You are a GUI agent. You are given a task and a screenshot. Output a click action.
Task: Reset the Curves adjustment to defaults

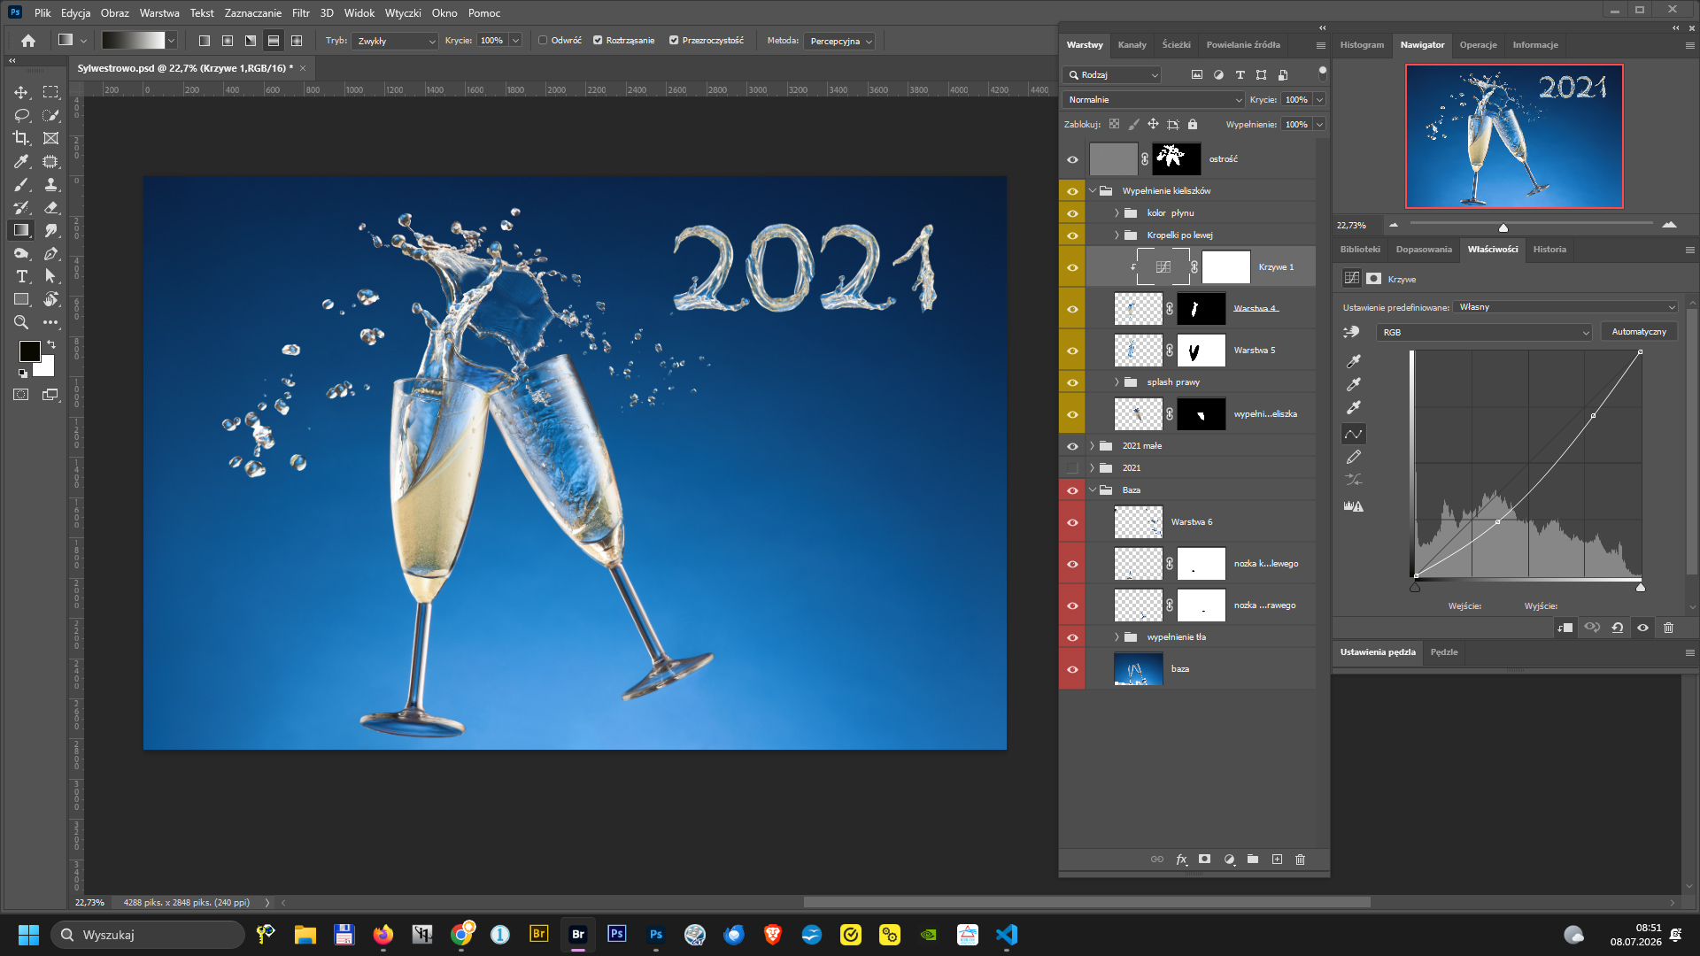1618,628
